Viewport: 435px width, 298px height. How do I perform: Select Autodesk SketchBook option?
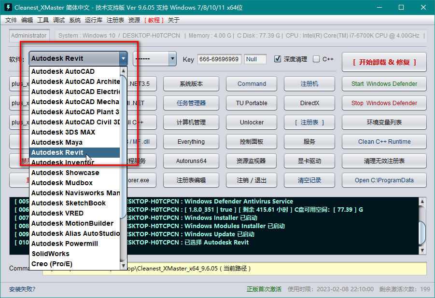click(x=75, y=203)
